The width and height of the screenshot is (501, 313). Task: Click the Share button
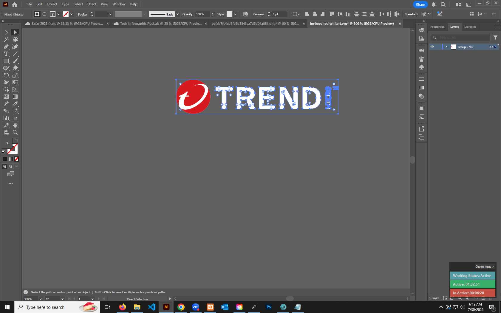(x=420, y=4)
